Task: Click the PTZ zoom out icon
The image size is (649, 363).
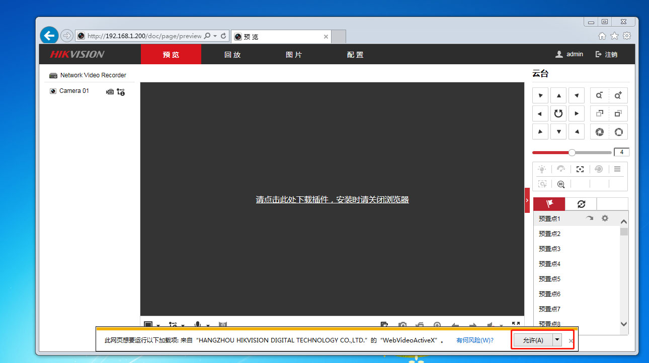Action: (x=599, y=95)
